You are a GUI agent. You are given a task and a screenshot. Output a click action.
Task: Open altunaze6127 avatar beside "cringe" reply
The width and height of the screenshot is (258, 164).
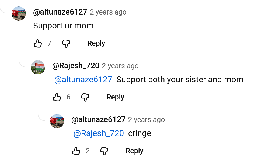click(x=57, y=121)
